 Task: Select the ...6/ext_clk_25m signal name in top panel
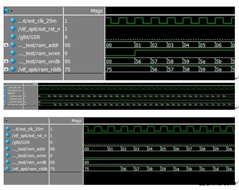(x=37, y=21)
